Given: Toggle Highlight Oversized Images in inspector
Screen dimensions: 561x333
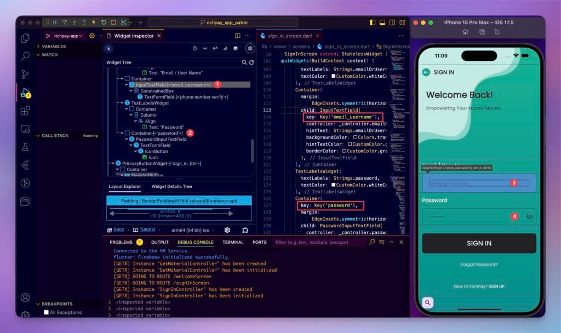Looking at the screenshot, I should pos(236,48).
